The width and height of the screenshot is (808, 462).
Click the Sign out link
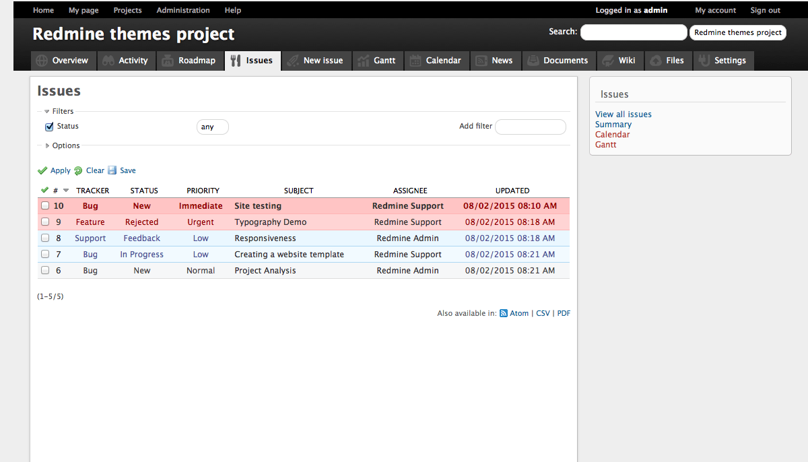766,10
